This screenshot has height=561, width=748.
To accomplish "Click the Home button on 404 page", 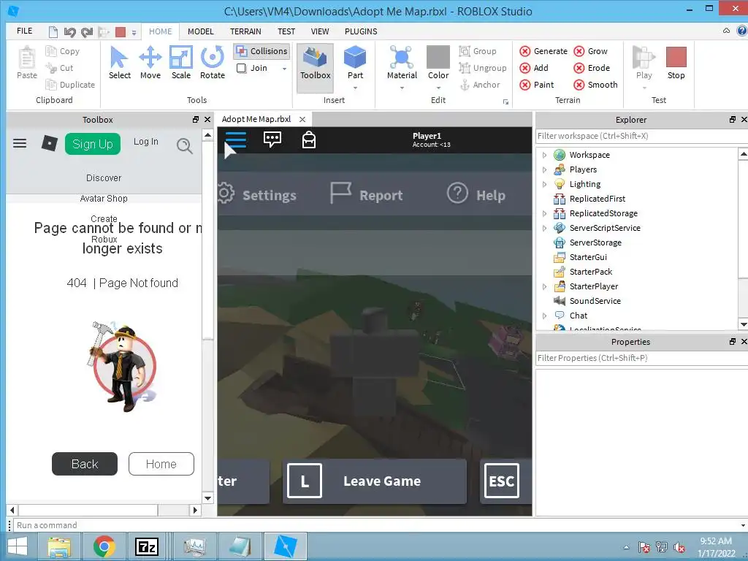I will tap(161, 464).
